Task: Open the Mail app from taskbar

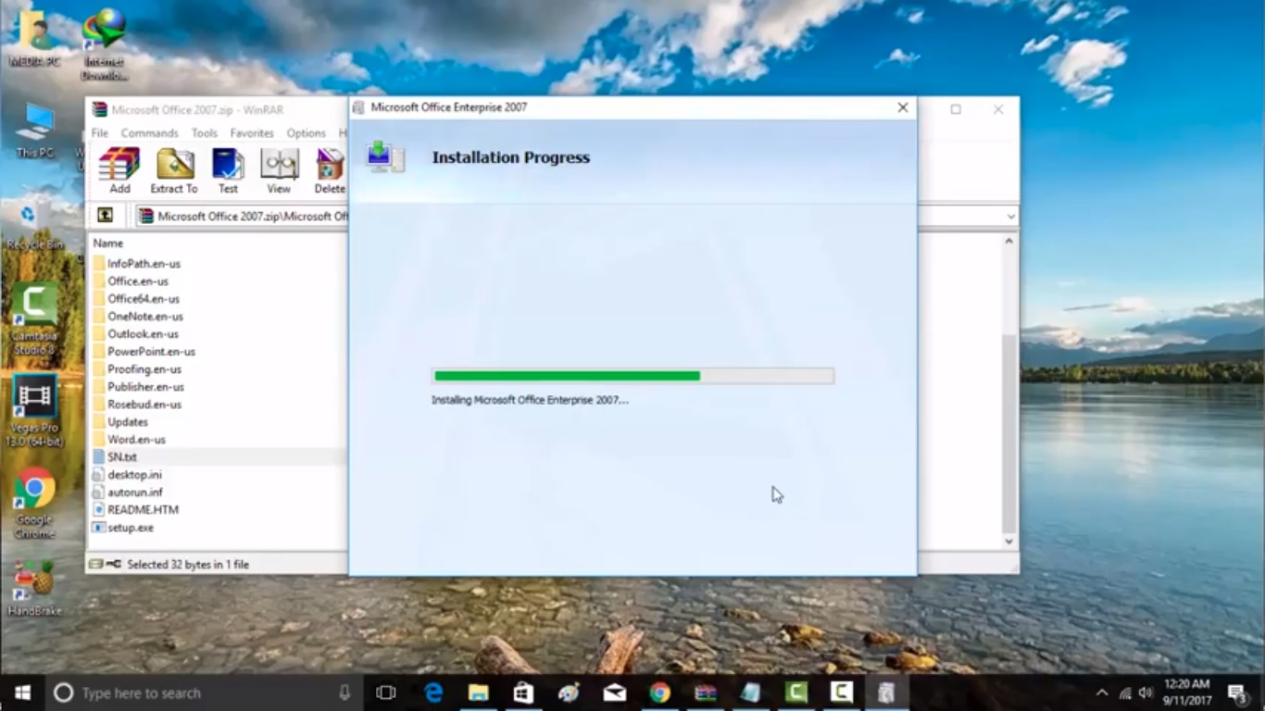Action: pyautogui.click(x=614, y=692)
